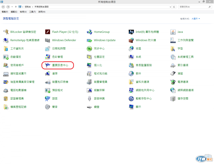Open the HomeGroup icon
This screenshot has height=164, width=214.
89,32
